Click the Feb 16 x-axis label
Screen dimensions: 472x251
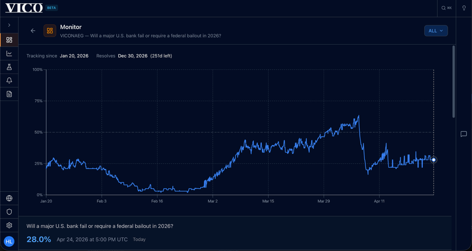tap(157, 201)
